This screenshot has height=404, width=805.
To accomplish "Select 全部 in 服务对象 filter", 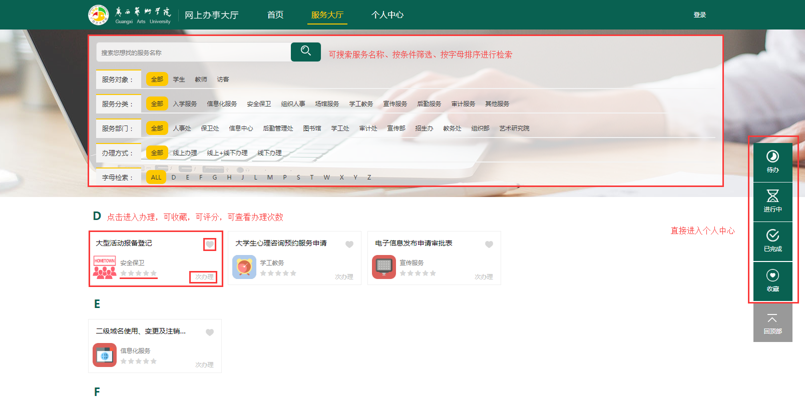I will tap(157, 79).
